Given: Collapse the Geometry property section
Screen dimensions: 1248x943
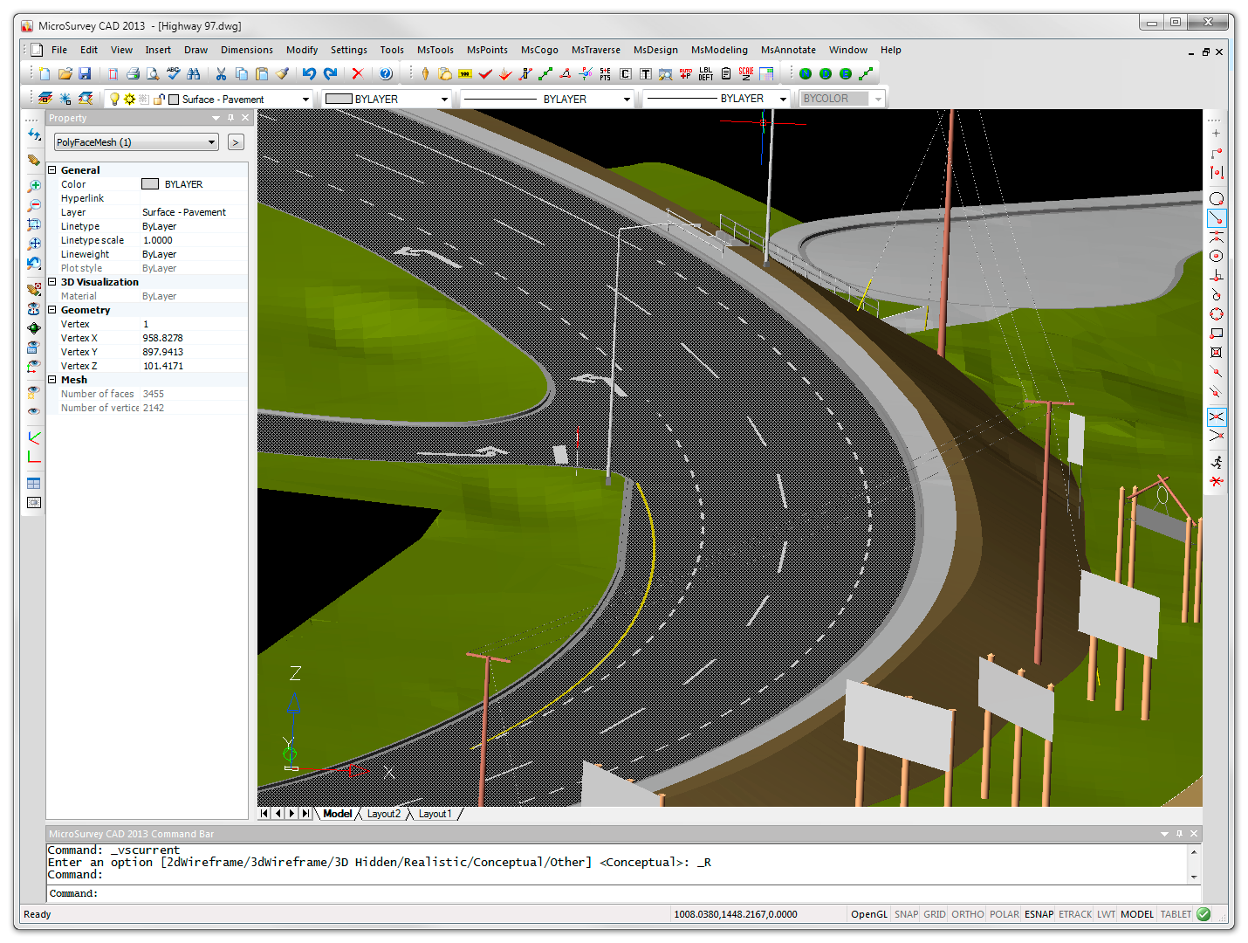Looking at the screenshot, I should (52, 310).
